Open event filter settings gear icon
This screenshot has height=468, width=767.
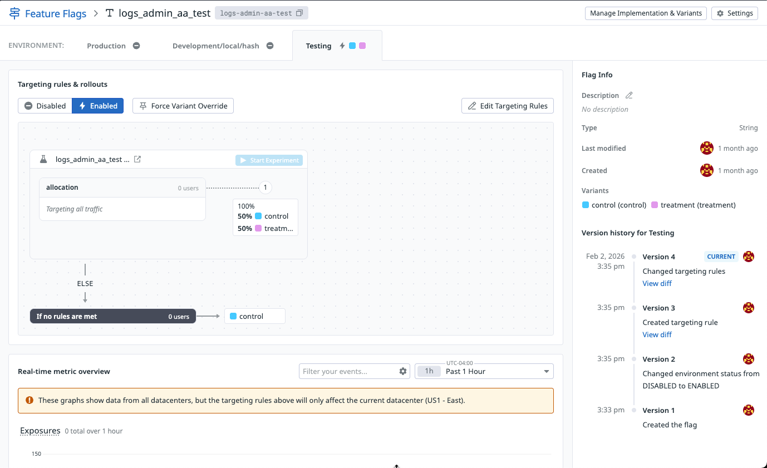(403, 372)
